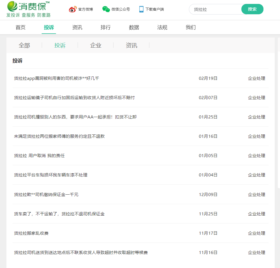280x268 pixels.
Task: Click the date 02月07日
Action: coord(208,98)
